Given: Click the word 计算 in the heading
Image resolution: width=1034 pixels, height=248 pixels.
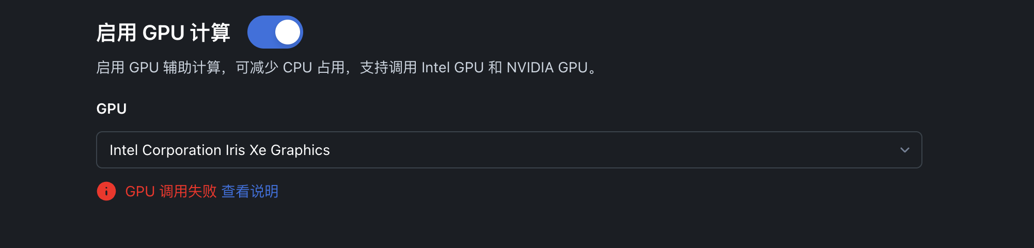Looking at the screenshot, I should click(210, 33).
